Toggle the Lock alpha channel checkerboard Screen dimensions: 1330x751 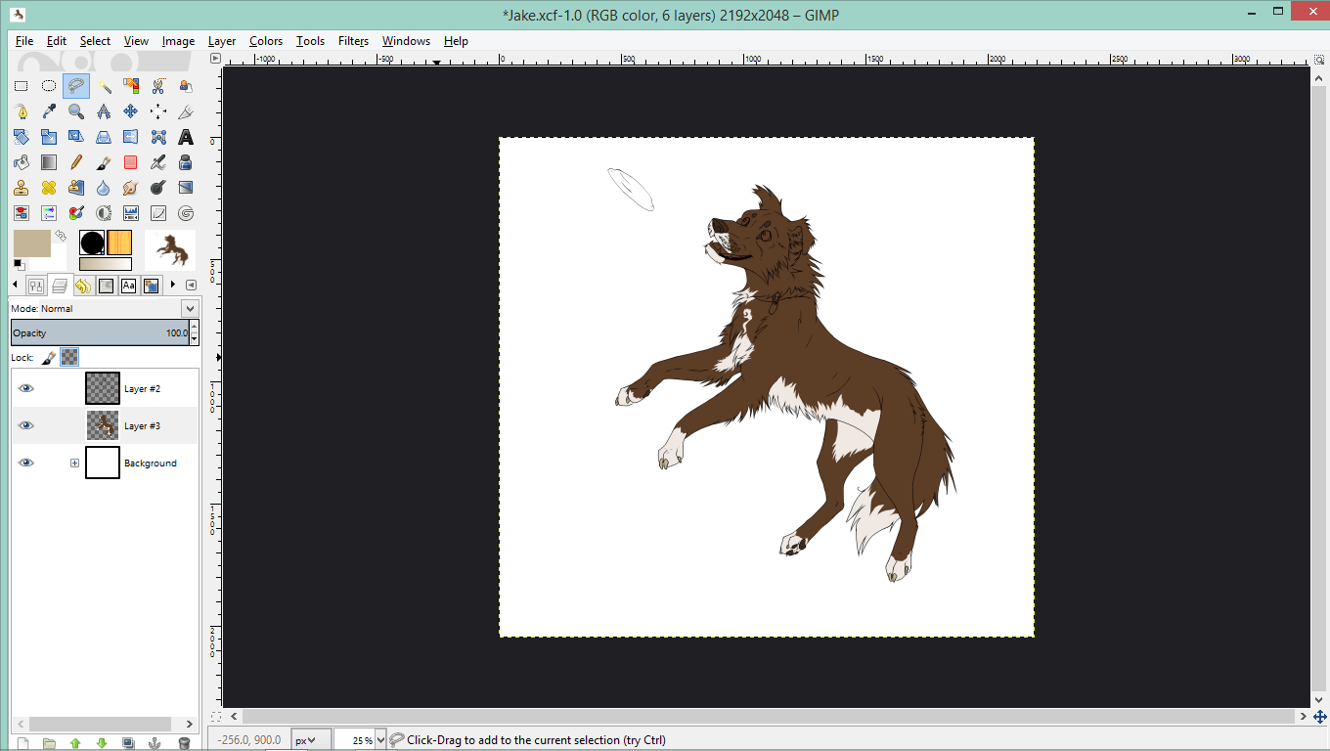click(x=69, y=358)
